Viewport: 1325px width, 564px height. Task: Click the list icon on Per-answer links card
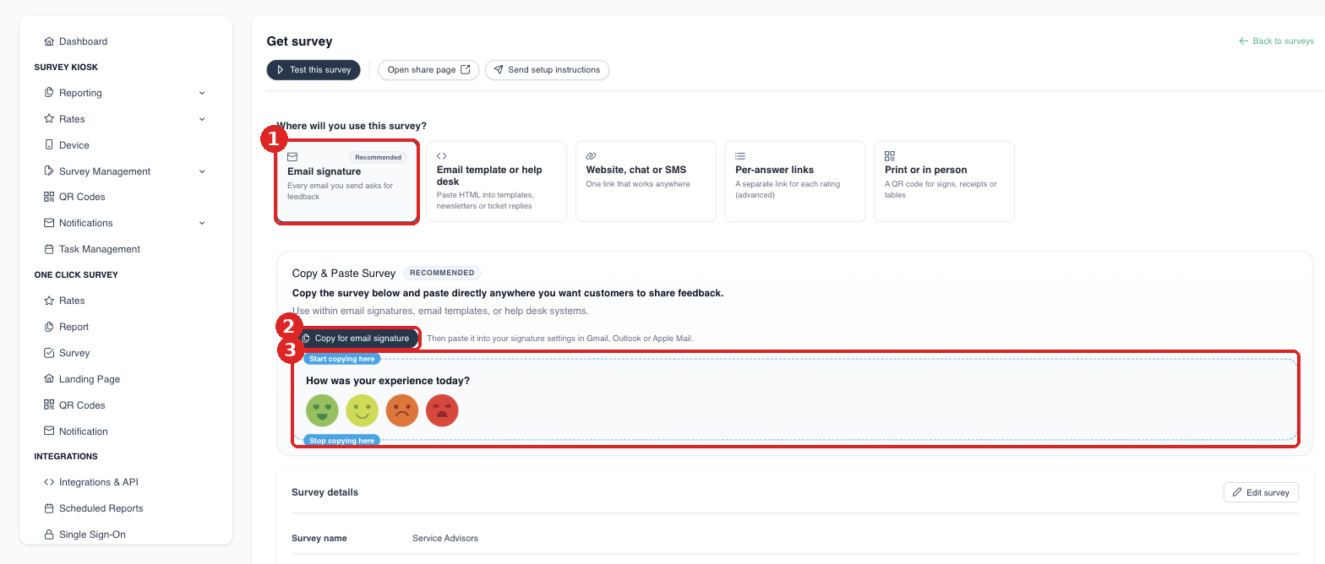pos(740,156)
